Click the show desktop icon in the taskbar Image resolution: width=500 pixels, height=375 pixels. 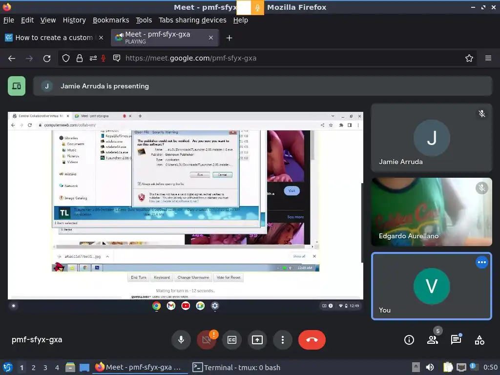[84, 367]
